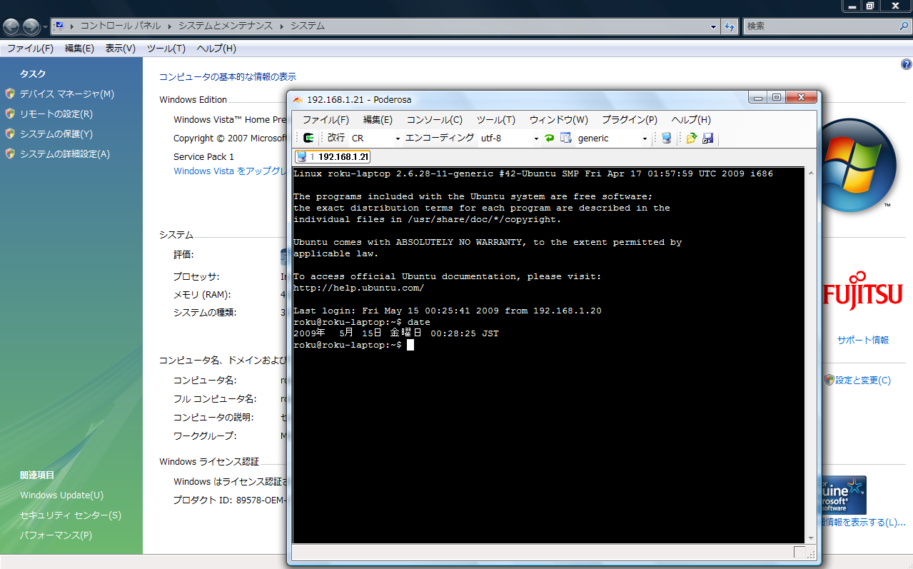This screenshot has height=569, width=913.
Task: Click the Windows Vista をアップグレード link
Action: [230, 171]
